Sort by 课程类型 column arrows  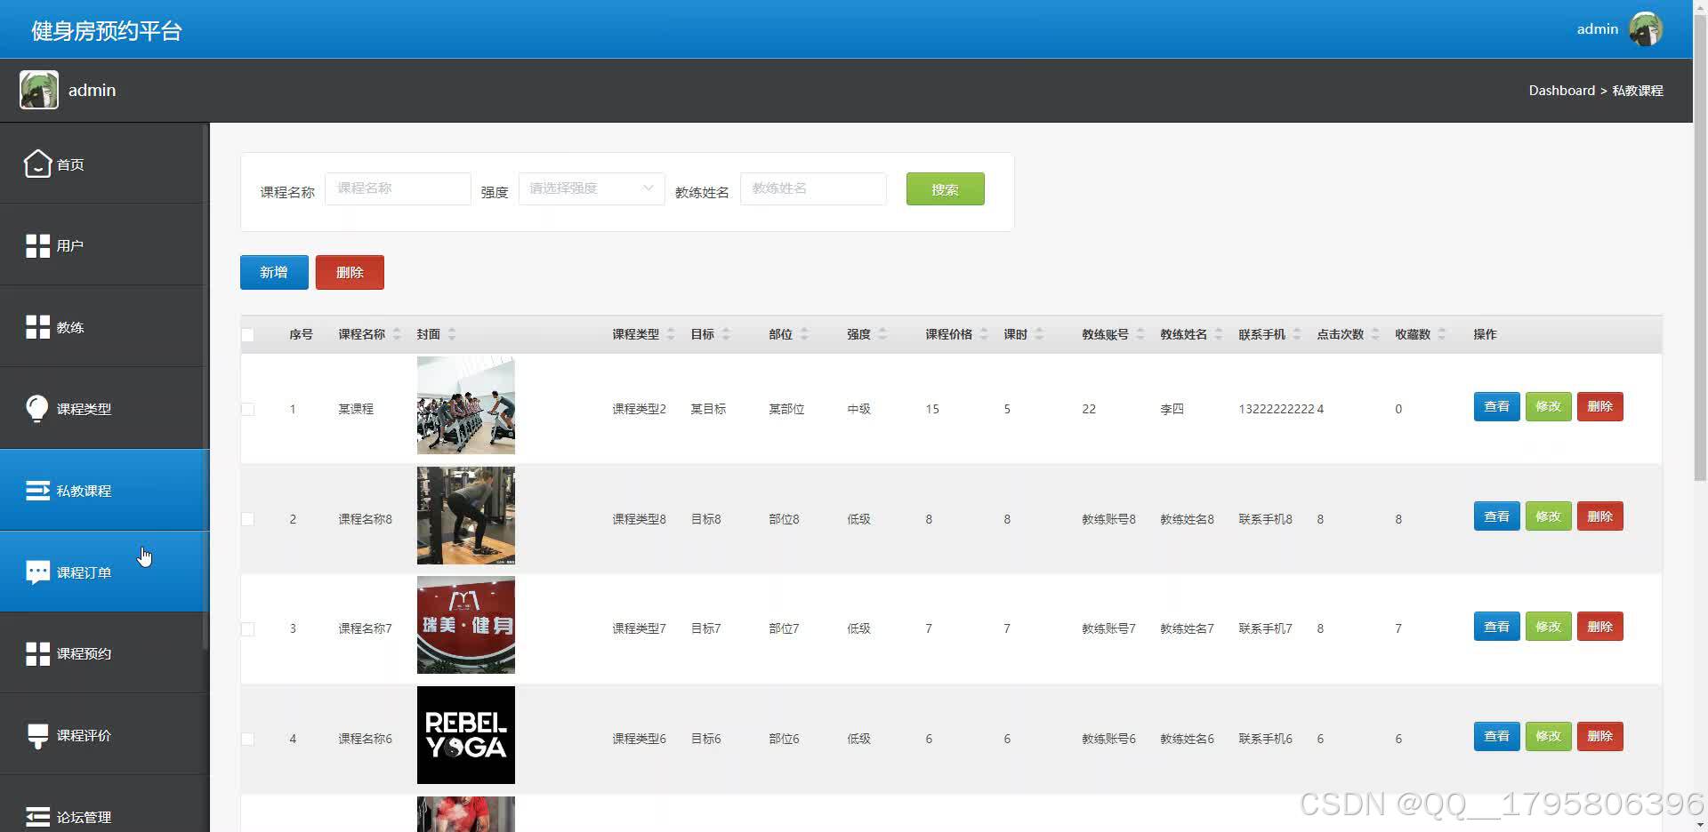pyautogui.click(x=671, y=334)
